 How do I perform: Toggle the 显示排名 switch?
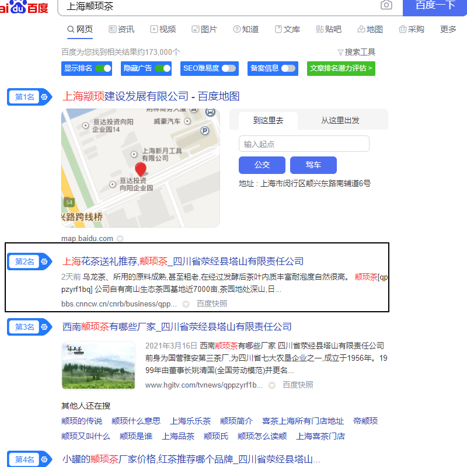(x=103, y=68)
